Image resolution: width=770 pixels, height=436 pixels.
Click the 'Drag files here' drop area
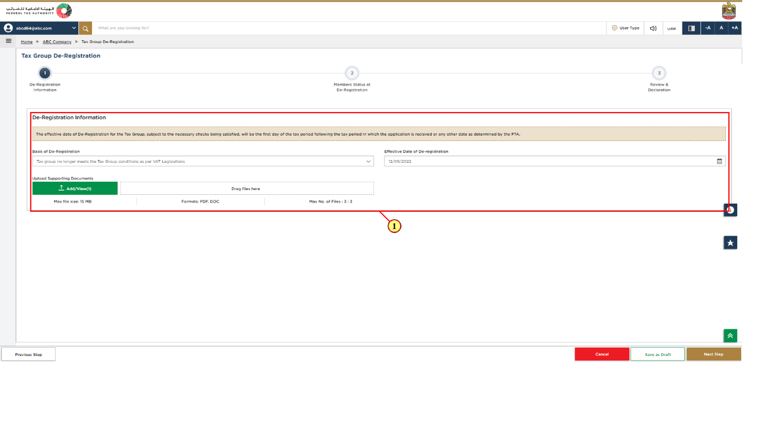click(247, 188)
